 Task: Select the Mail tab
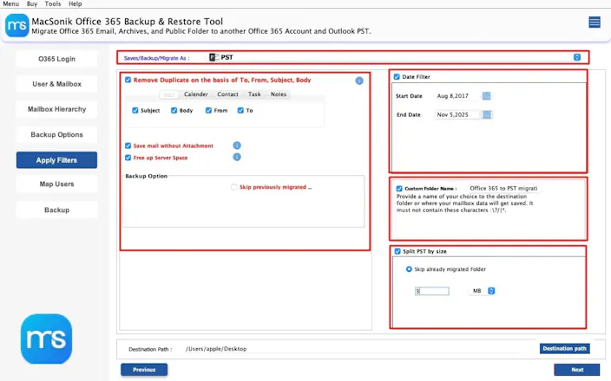pyautogui.click(x=168, y=94)
